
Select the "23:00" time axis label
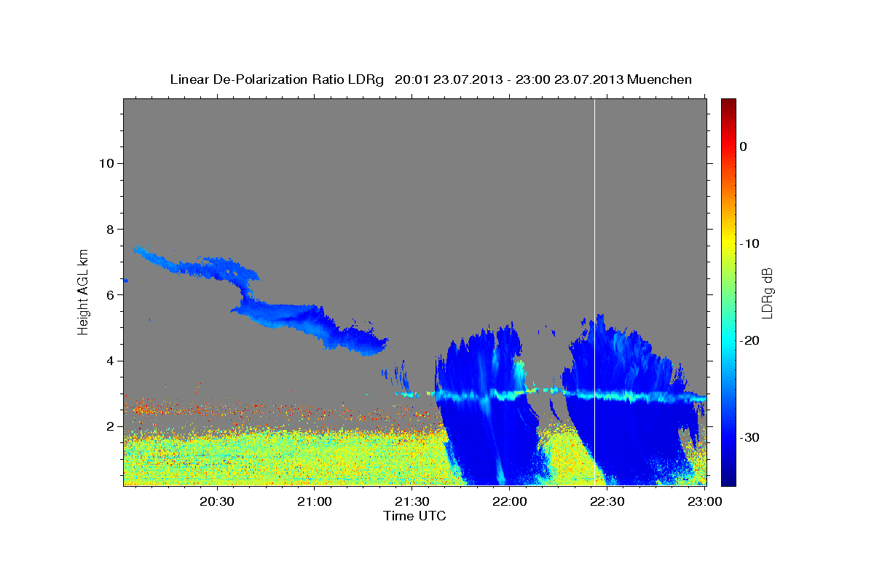704,501
